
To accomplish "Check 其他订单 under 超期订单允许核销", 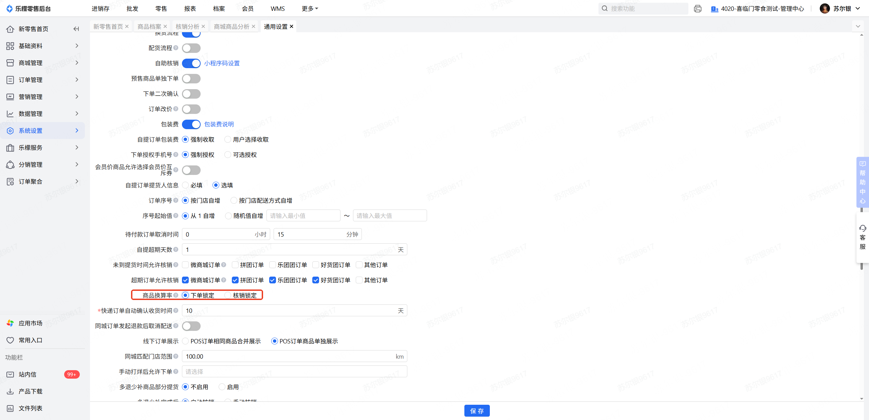I will tap(359, 280).
